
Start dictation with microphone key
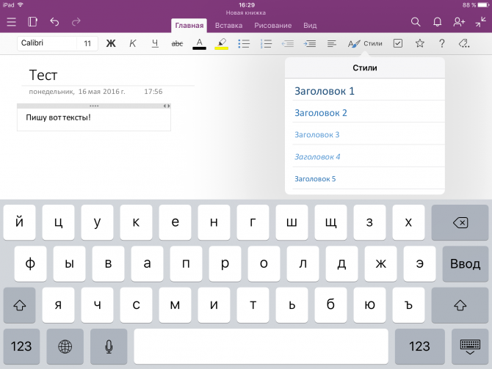point(109,346)
